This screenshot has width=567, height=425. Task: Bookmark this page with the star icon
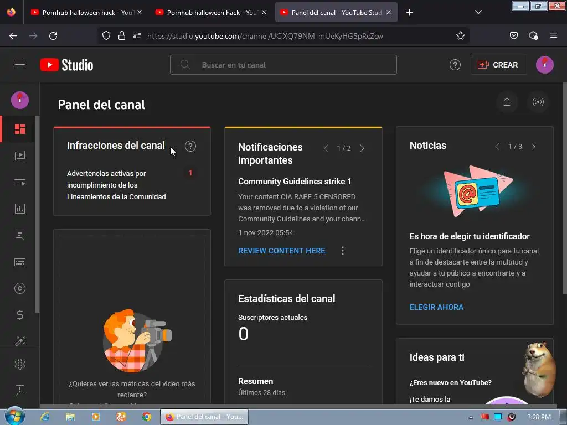point(460,36)
